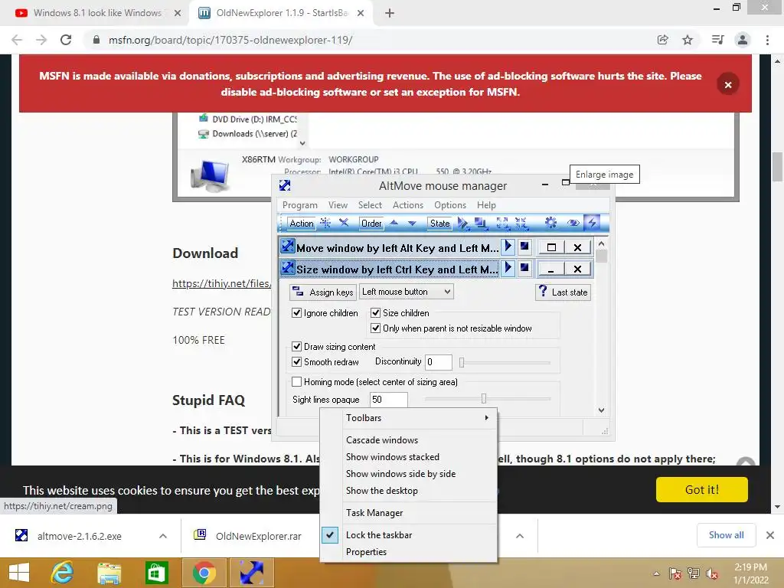Open the Options menu in AltMove
This screenshot has width=784, height=588.
(450, 205)
